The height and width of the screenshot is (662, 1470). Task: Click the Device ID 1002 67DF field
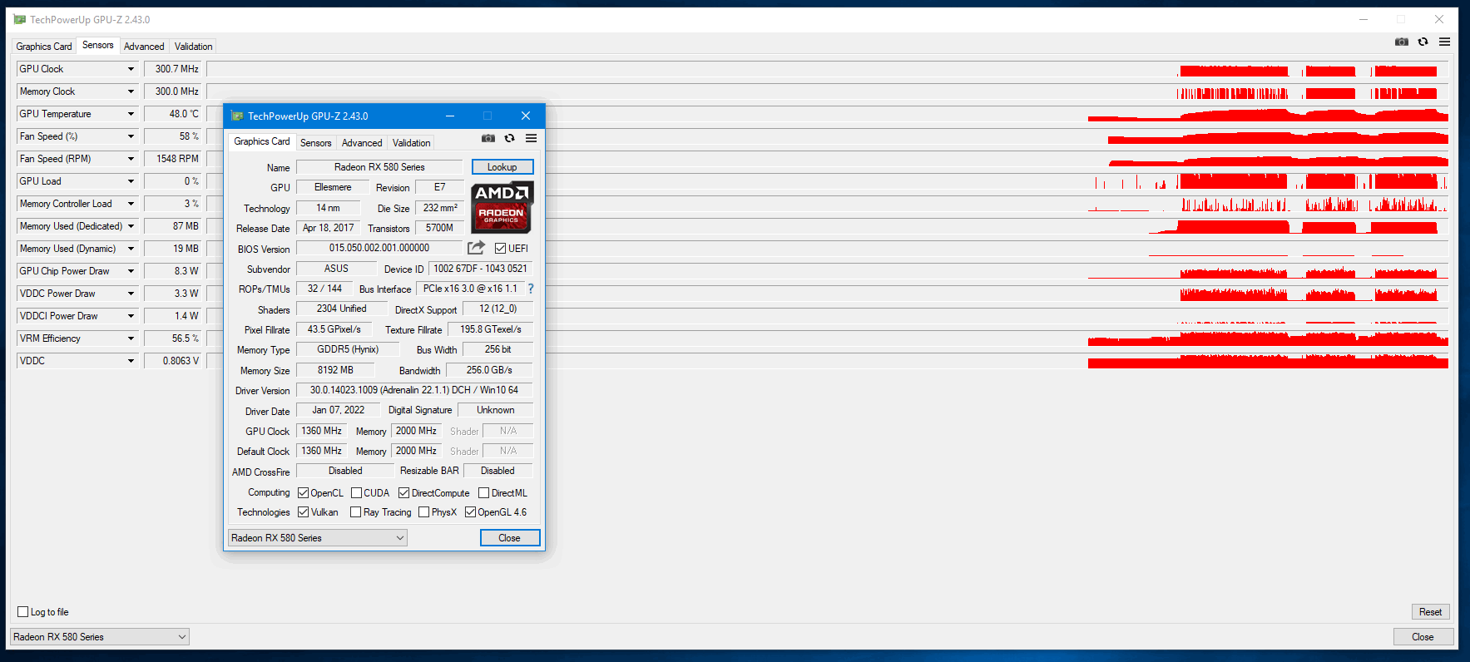[x=481, y=269]
